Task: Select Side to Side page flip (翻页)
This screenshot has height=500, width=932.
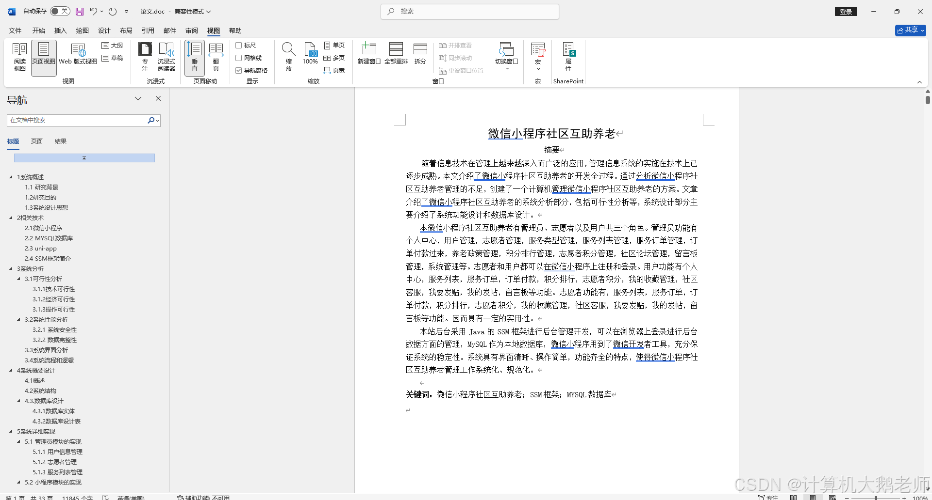Action: (x=216, y=57)
